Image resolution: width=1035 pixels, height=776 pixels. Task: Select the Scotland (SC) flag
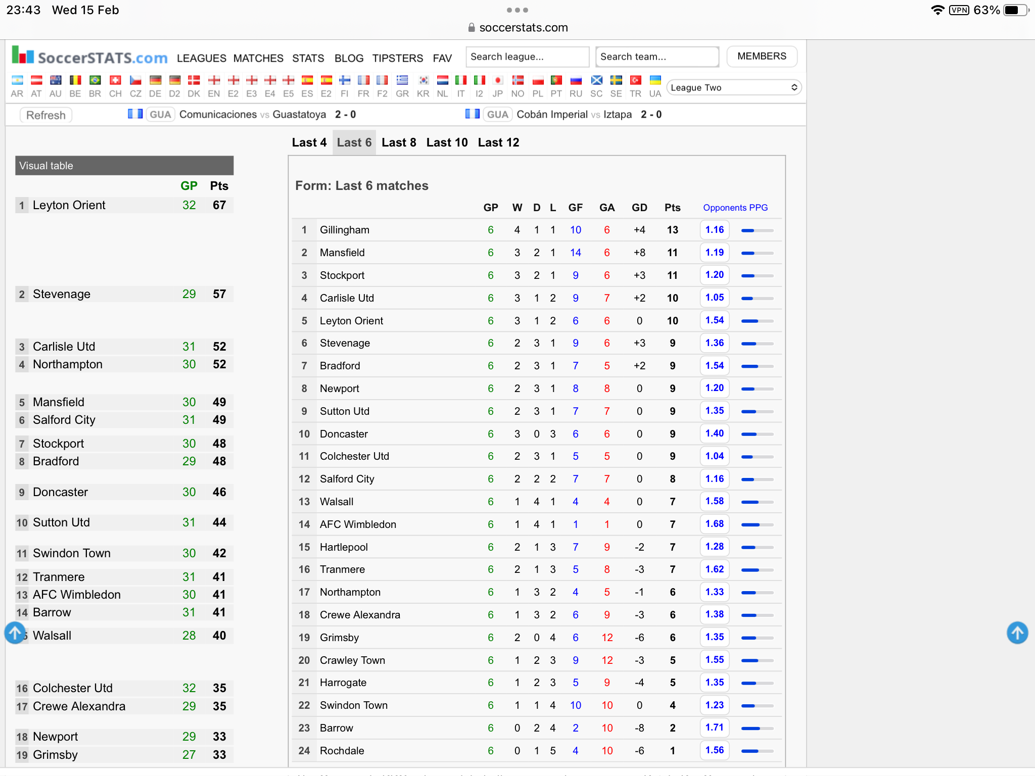596,80
